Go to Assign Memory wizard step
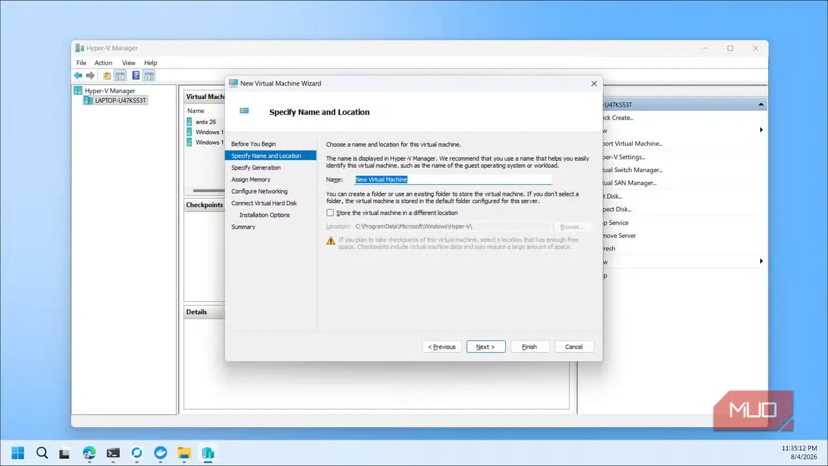Image resolution: width=828 pixels, height=466 pixels. (x=251, y=179)
